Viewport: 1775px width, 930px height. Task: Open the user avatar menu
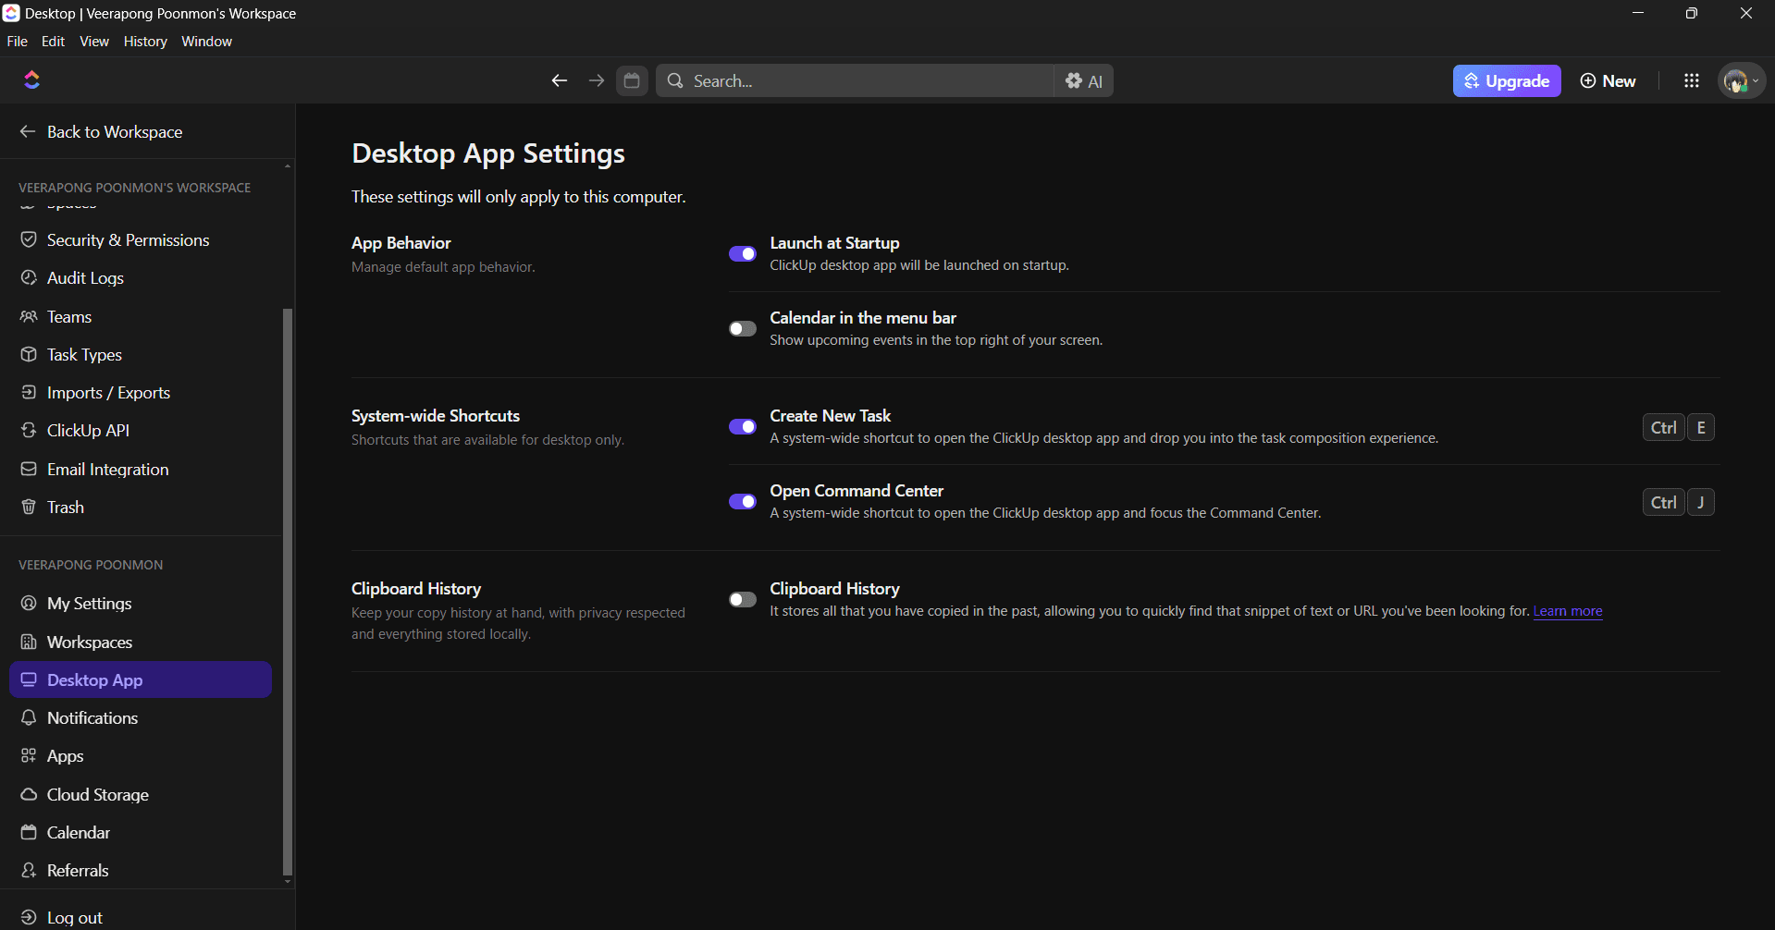tap(1742, 80)
